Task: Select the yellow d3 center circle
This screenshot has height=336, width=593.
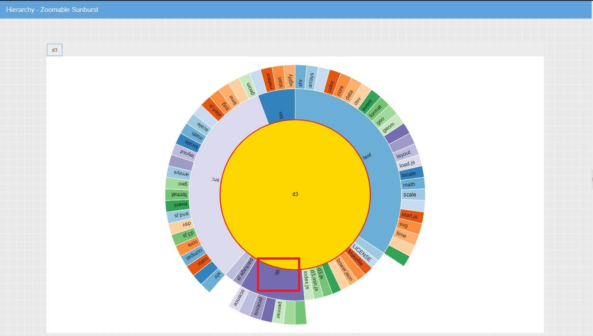Action: coord(295,194)
